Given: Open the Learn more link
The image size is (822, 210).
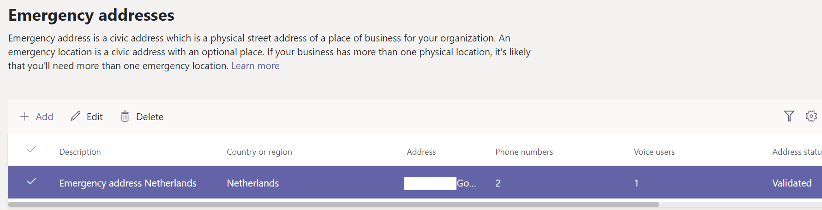Looking at the screenshot, I should (x=255, y=66).
